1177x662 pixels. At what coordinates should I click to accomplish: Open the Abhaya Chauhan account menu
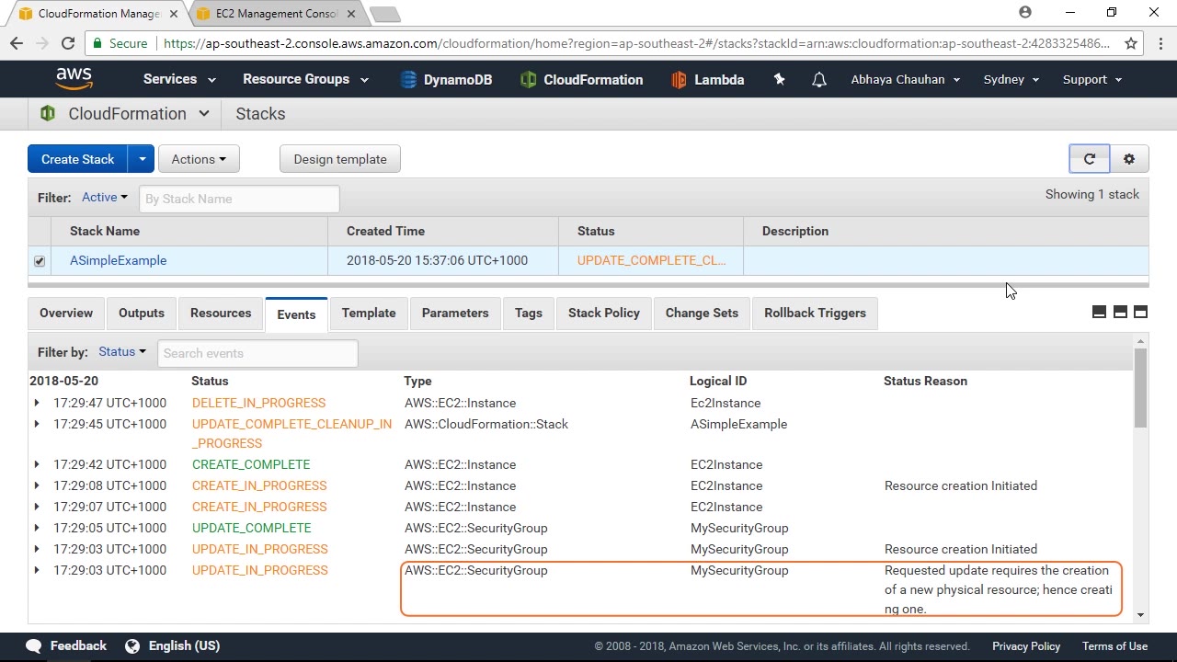(x=906, y=79)
